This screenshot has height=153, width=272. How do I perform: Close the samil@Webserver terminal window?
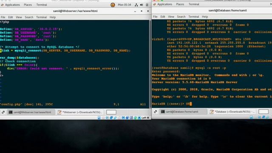[148, 11]
